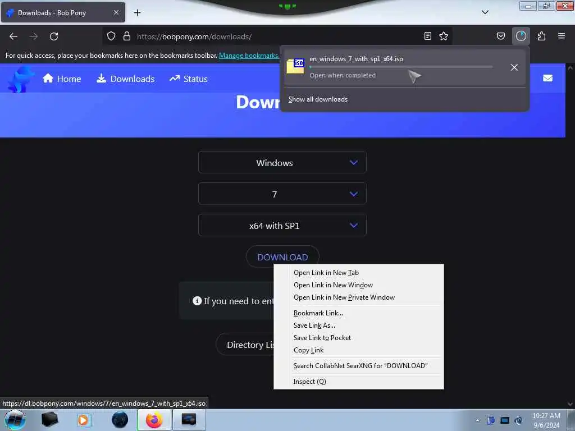The width and height of the screenshot is (575, 431).
Task: Go back using the browser back arrow
Action: [13, 36]
